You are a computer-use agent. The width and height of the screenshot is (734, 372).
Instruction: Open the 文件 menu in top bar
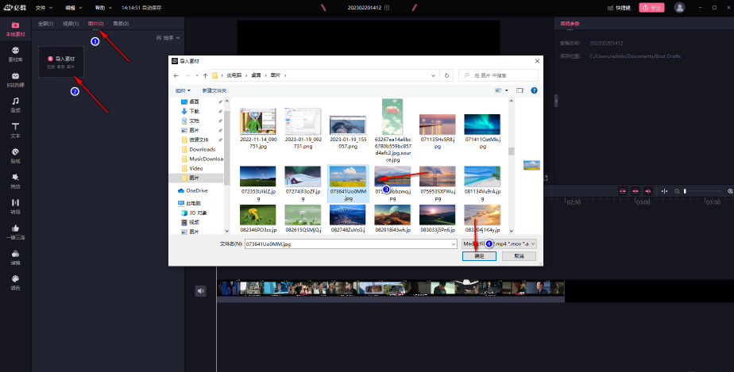coord(43,7)
